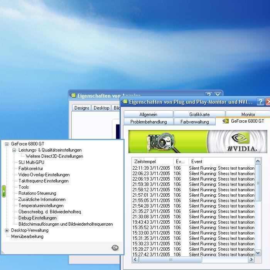Select event row 15:31:35 3/11/2005
The width and height of the screenshot is (270, 270).
click(x=193, y=238)
